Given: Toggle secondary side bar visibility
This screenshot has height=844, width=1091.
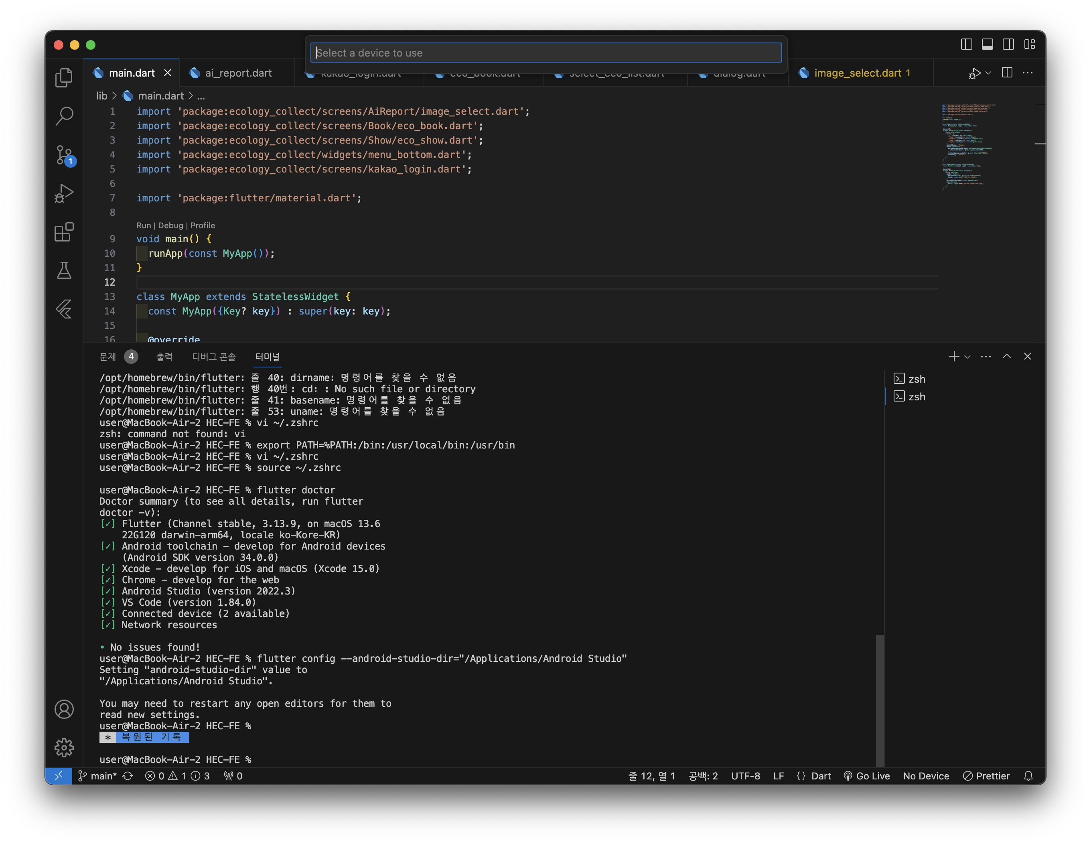Looking at the screenshot, I should click(1009, 45).
